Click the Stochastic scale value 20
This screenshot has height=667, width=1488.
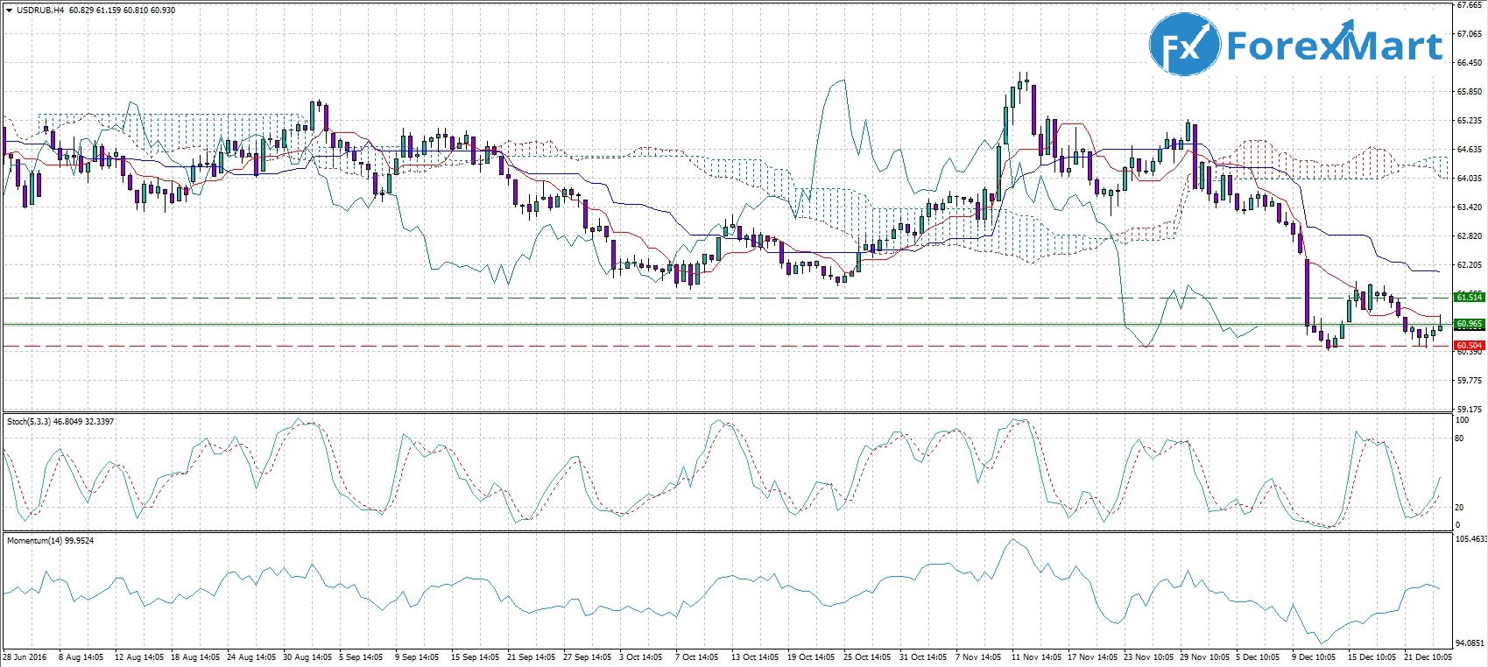(x=1459, y=508)
